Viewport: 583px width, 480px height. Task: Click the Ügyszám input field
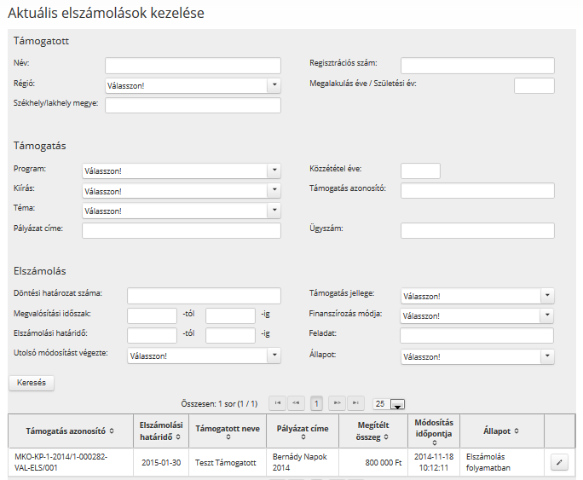click(477, 230)
